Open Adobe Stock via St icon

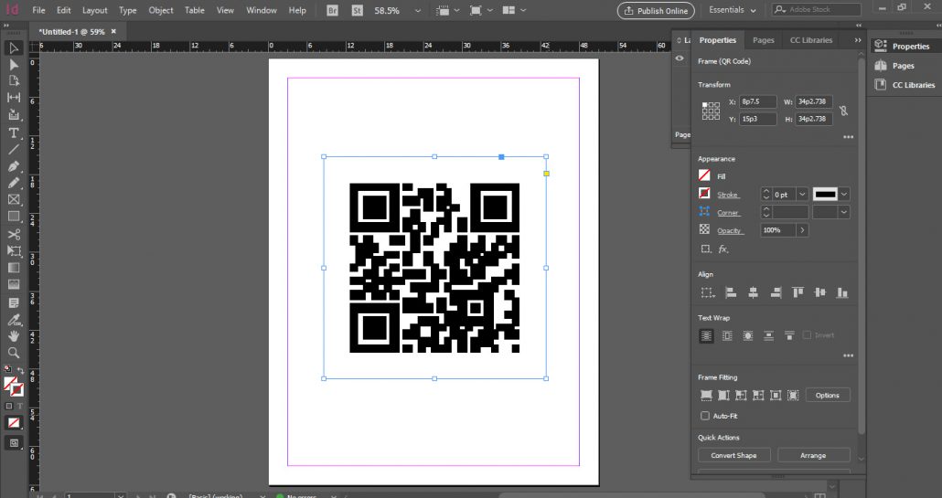click(x=358, y=10)
